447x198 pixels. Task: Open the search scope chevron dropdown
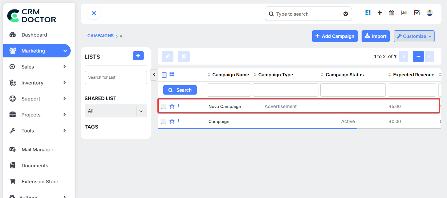[346, 14]
